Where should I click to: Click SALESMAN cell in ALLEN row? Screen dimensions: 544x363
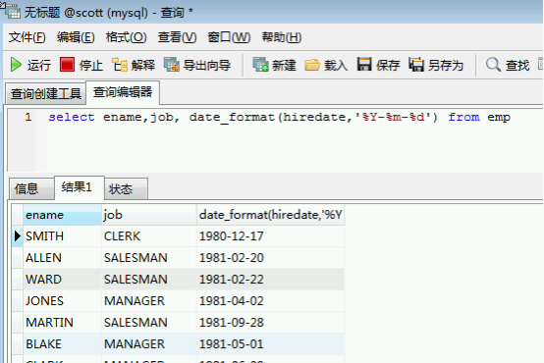point(149,258)
